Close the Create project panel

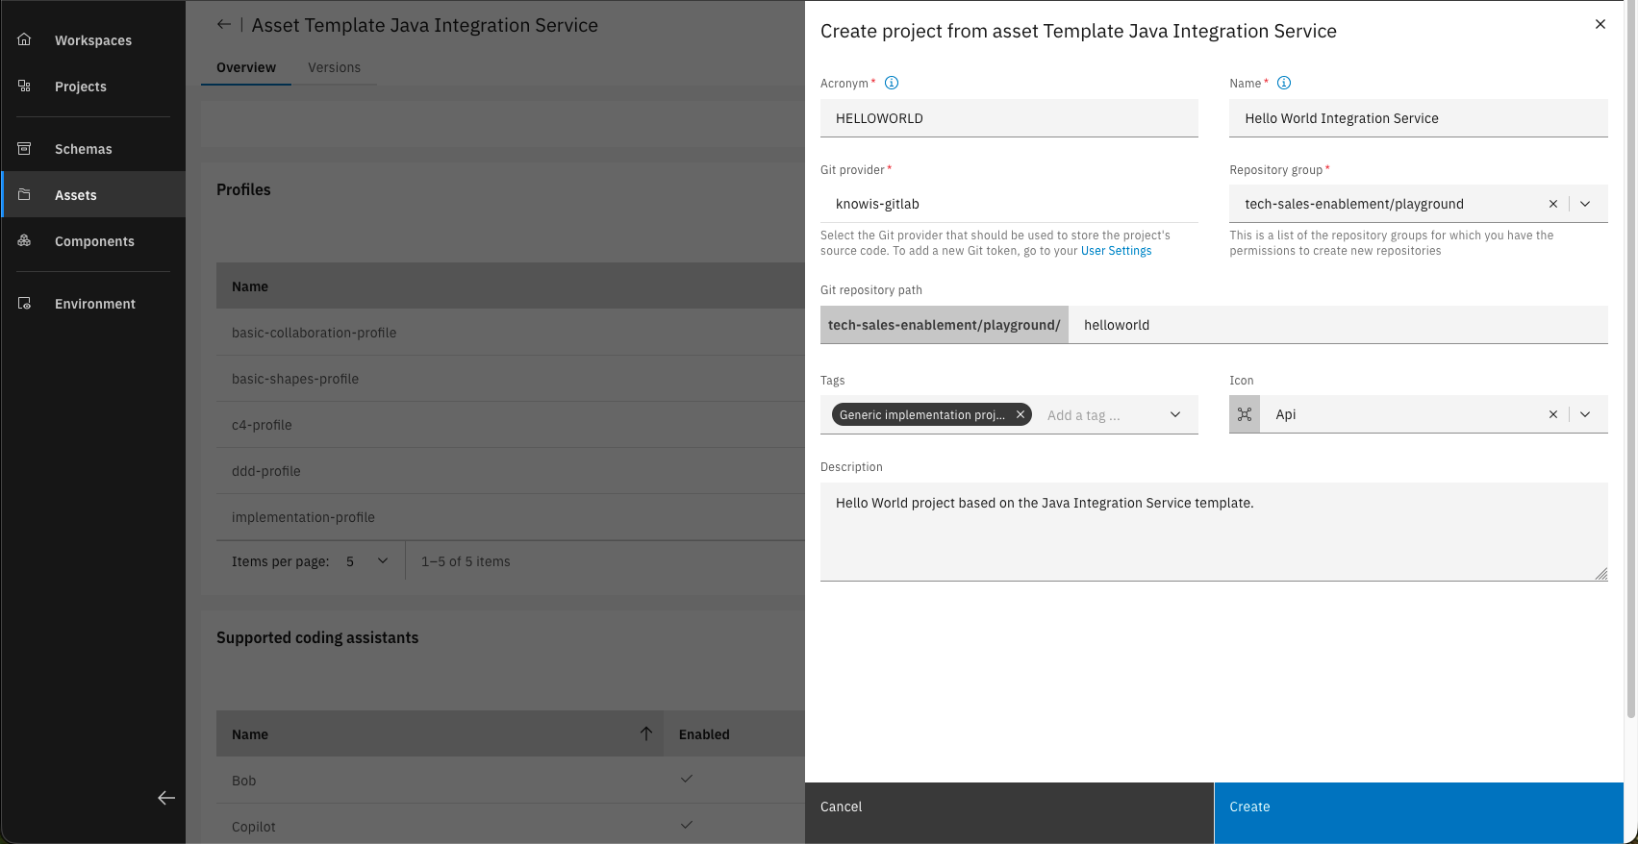click(1600, 24)
